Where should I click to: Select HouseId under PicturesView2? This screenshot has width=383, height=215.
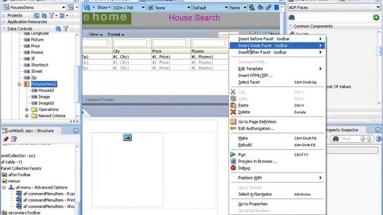coord(46,90)
